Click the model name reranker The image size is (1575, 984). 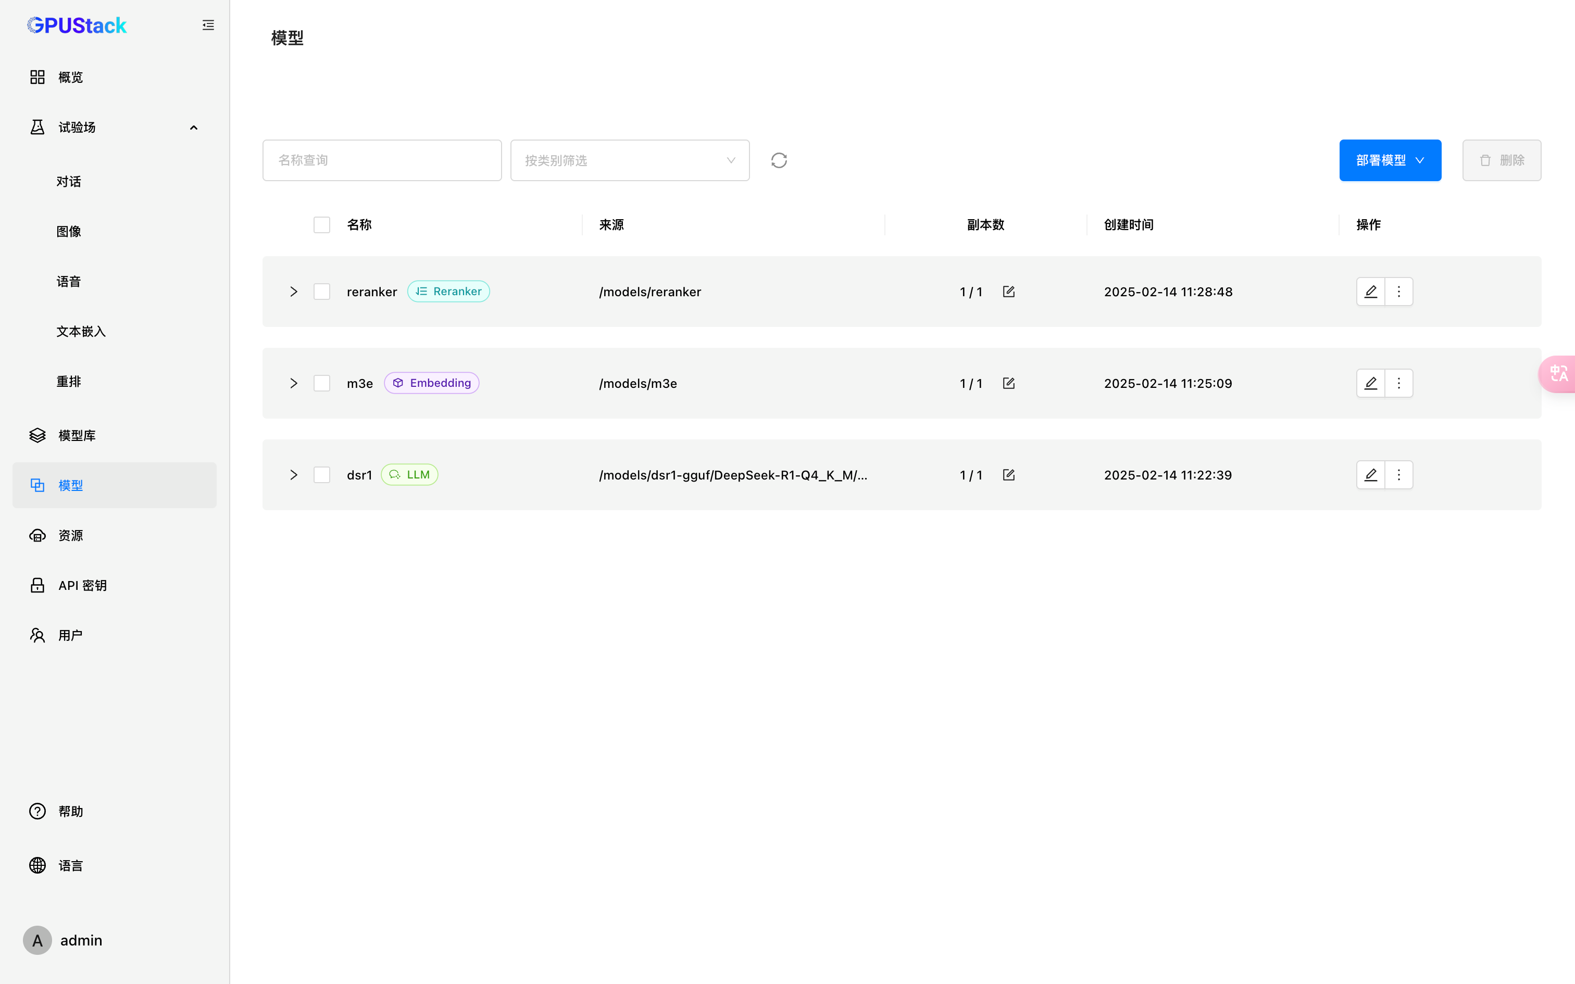(372, 292)
